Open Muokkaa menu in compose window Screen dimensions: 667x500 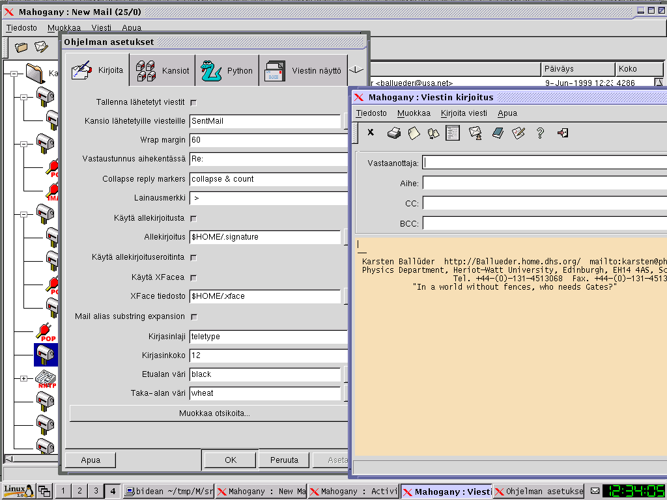coord(414,113)
